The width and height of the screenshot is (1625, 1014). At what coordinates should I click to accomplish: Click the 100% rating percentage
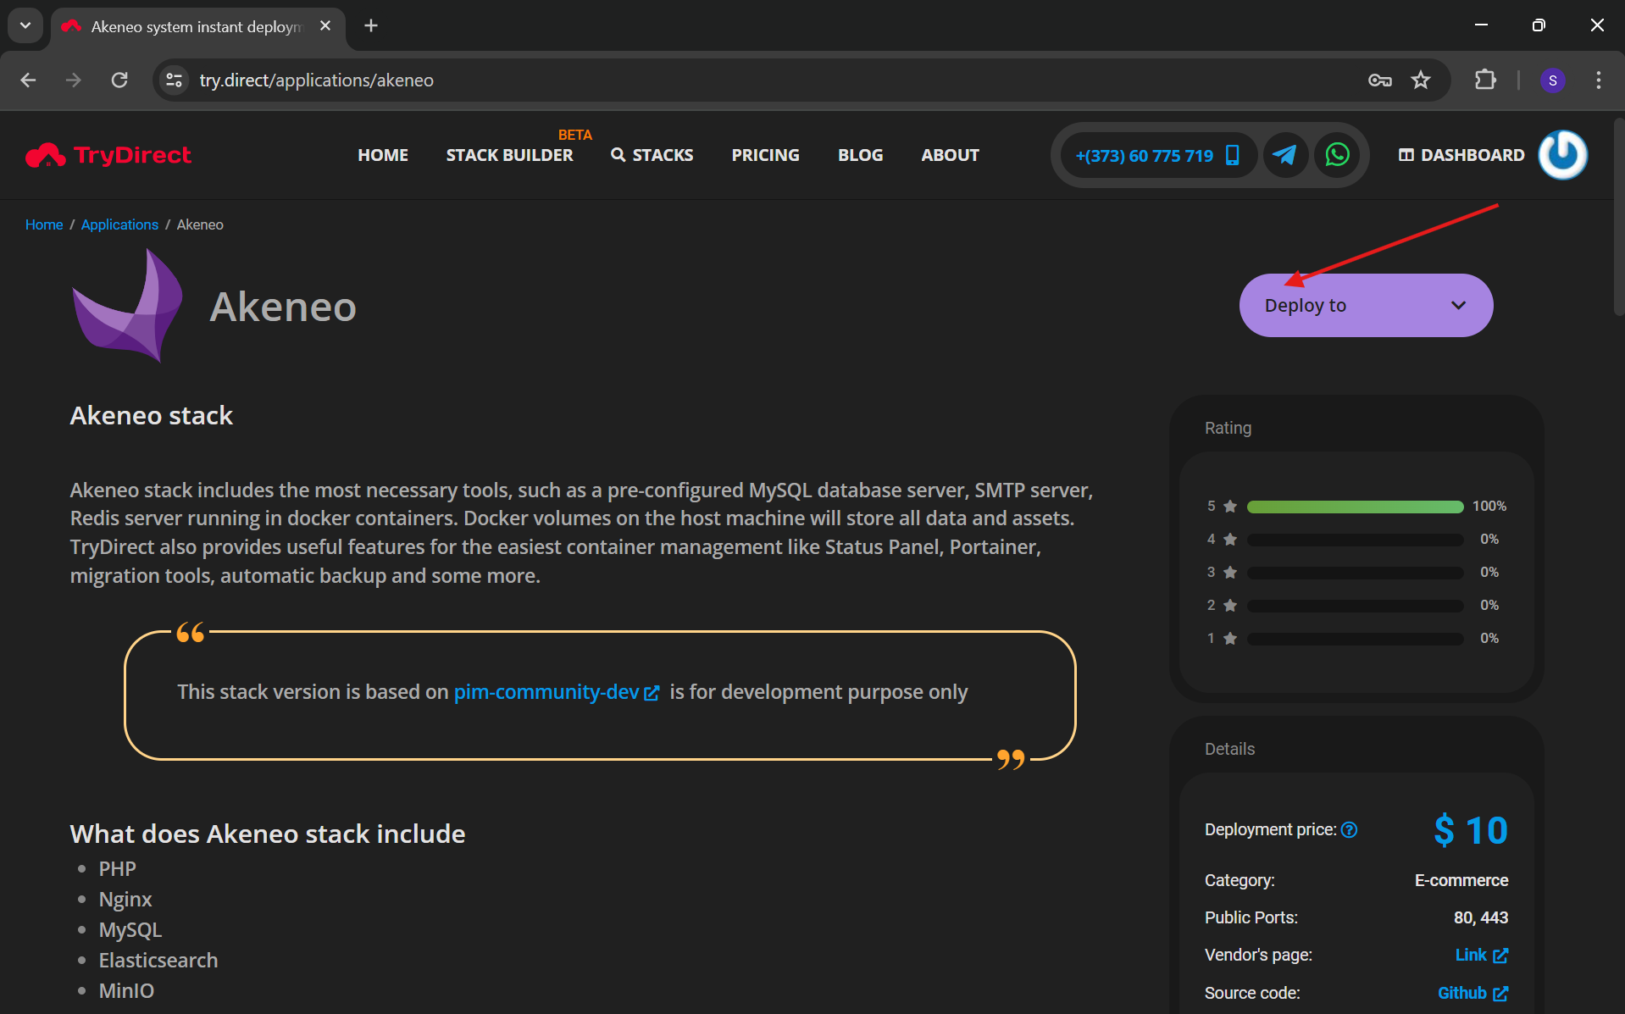(1489, 507)
